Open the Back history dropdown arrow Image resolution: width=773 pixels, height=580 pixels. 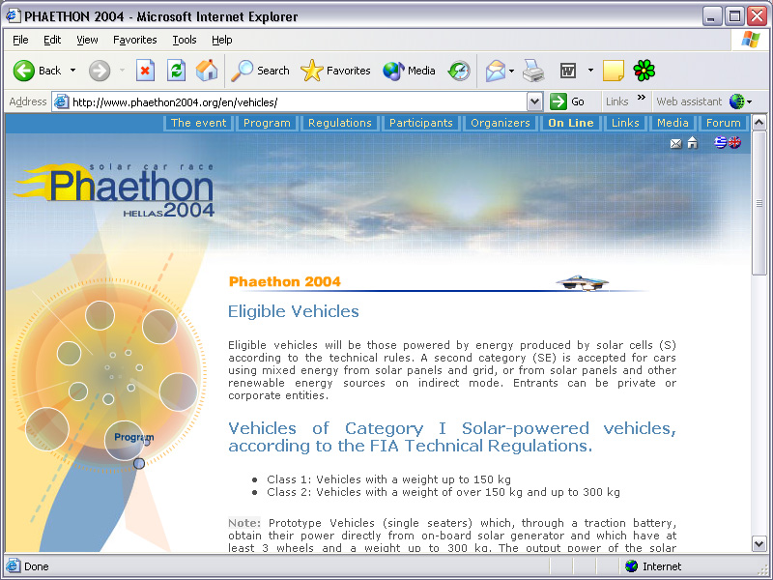(73, 71)
